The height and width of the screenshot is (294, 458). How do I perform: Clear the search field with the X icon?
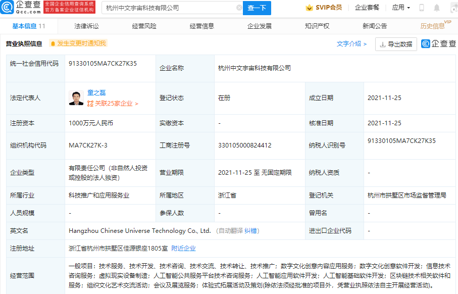pos(239,8)
